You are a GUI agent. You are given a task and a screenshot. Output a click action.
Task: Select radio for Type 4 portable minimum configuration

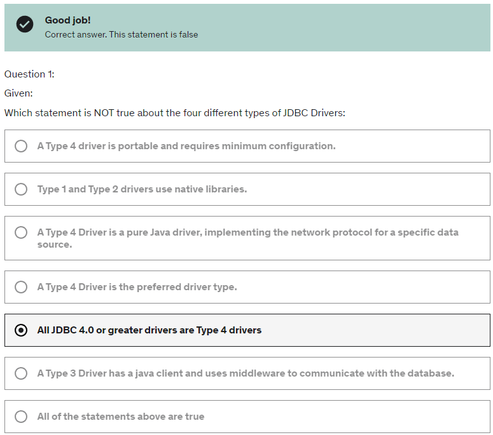pyautogui.click(x=21, y=146)
